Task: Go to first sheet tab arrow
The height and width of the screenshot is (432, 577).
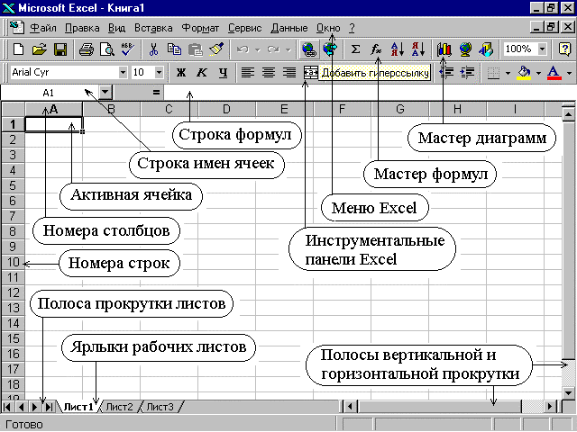Action: pyautogui.click(x=7, y=407)
